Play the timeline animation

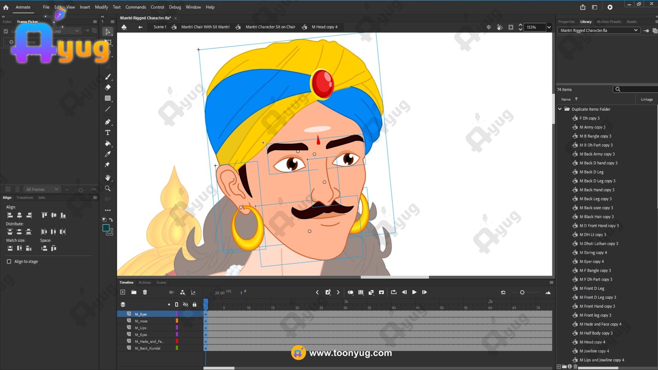pos(414,292)
